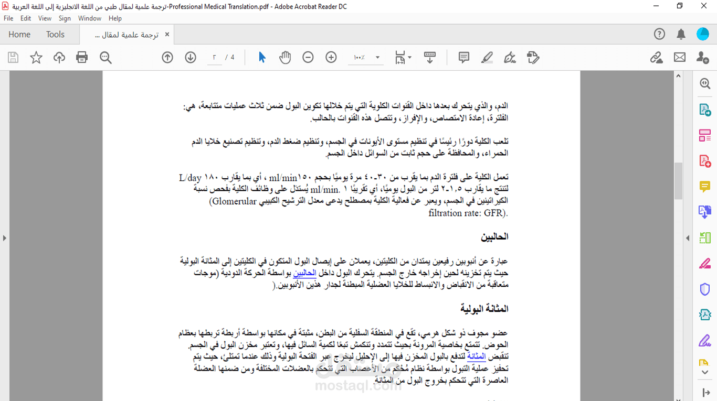
Task: Hide right pane with middle arrow
Action: click(x=688, y=238)
